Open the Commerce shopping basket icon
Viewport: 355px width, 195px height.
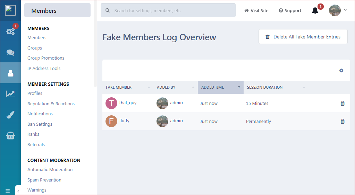(x=10, y=136)
